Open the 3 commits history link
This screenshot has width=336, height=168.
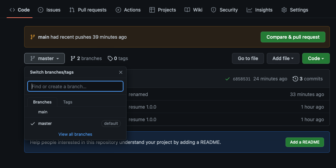tap(308, 79)
